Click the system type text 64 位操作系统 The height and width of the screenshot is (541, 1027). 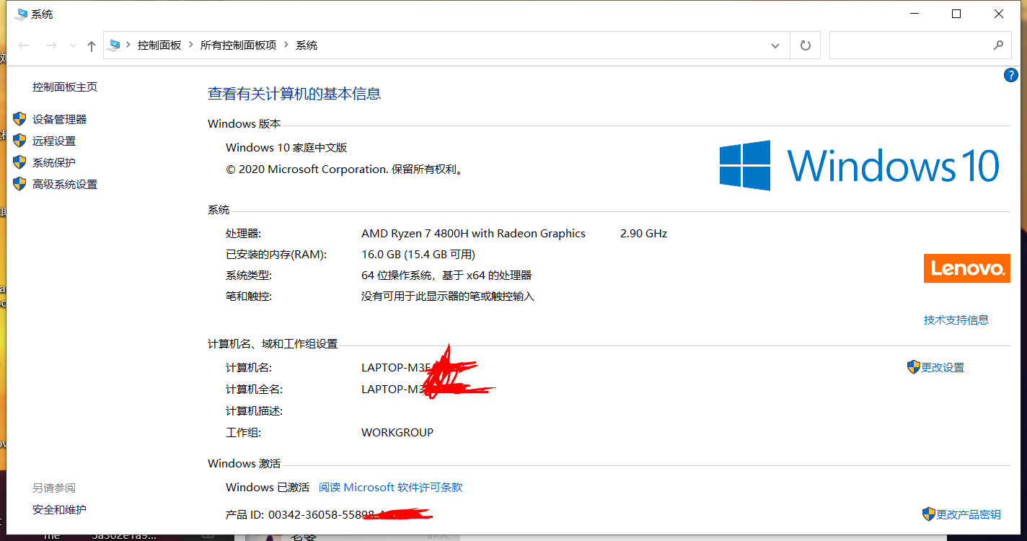tap(446, 275)
